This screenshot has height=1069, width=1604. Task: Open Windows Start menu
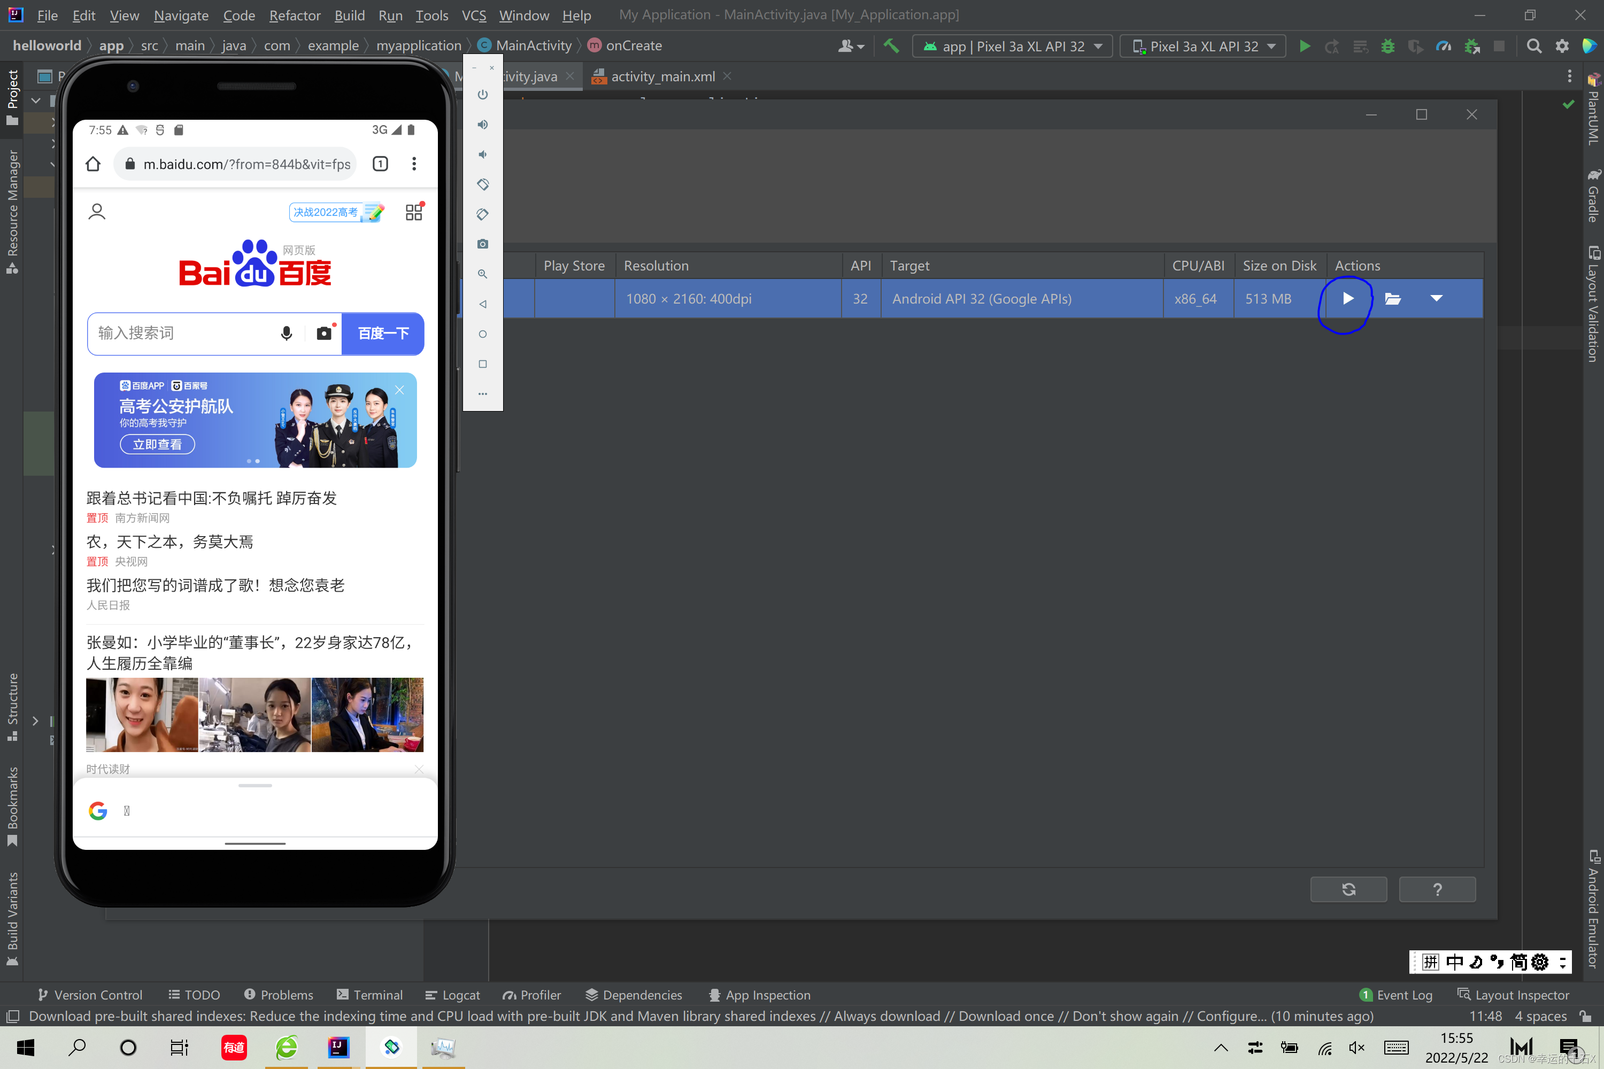pyautogui.click(x=25, y=1047)
